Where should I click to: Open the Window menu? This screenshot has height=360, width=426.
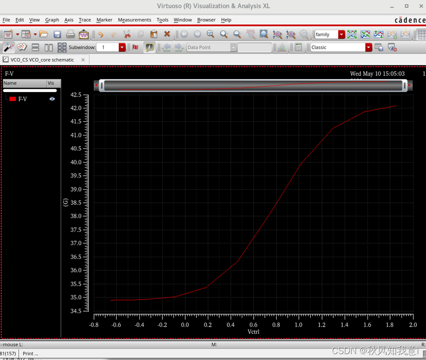point(183,20)
